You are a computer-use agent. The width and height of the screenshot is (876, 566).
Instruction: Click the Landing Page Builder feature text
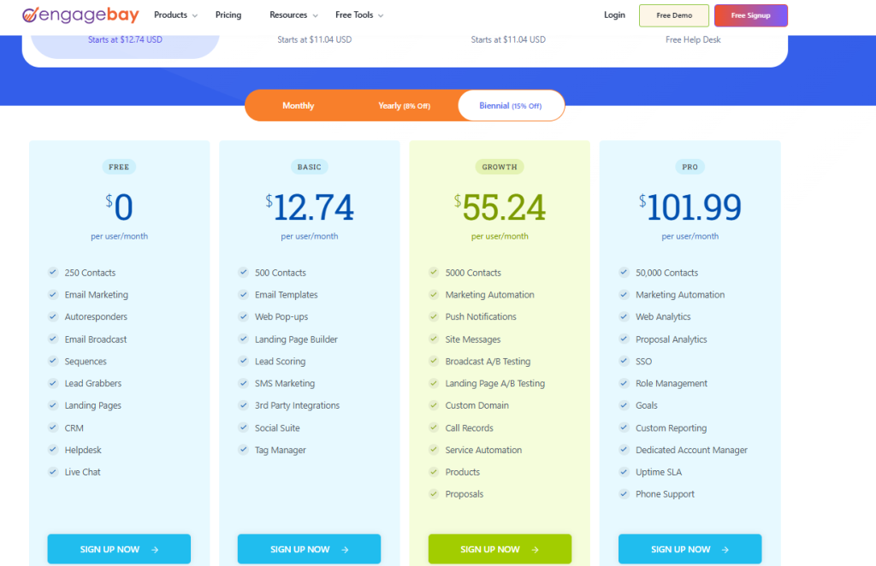296,339
